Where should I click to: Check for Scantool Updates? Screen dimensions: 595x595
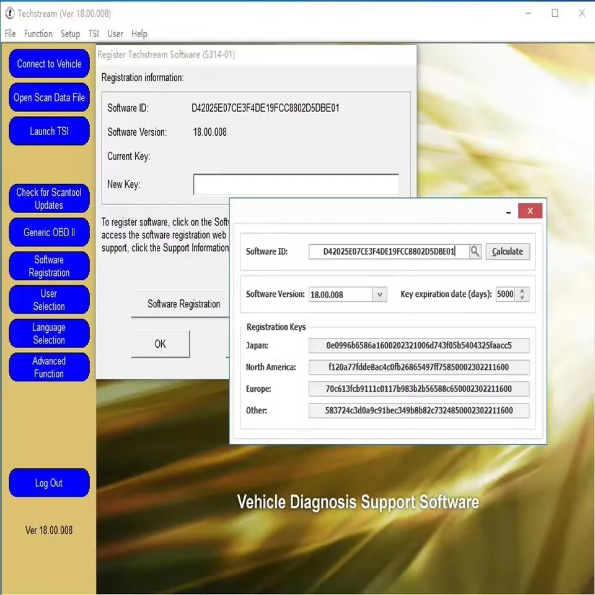tap(49, 198)
